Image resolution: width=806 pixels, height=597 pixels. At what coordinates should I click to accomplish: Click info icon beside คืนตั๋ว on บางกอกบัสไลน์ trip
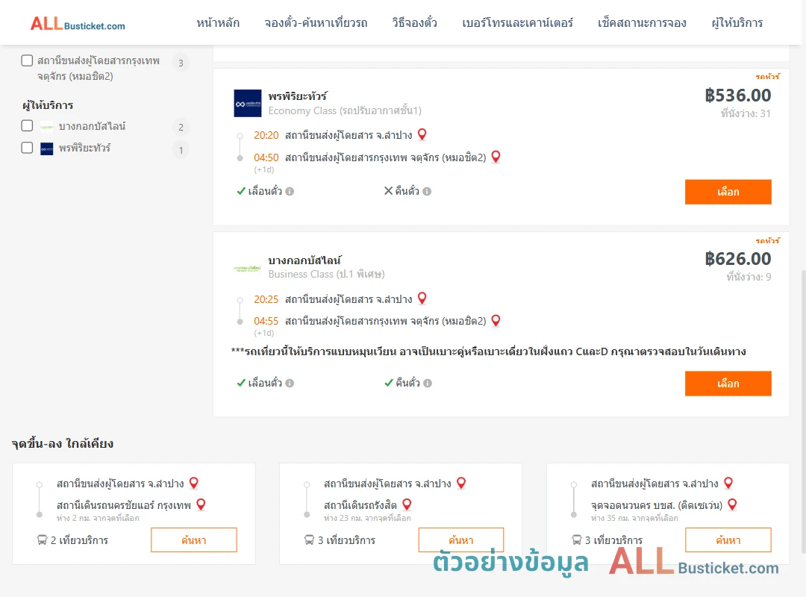tap(428, 383)
